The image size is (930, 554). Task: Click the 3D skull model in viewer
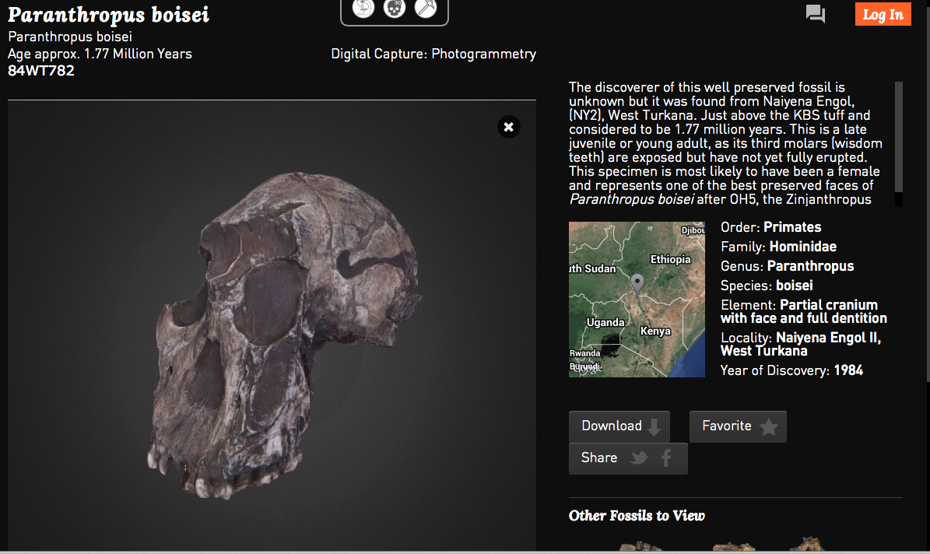coord(288,335)
